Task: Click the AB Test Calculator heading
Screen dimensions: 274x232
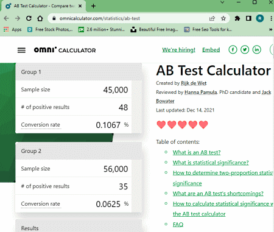Action: [x=214, y=71]
